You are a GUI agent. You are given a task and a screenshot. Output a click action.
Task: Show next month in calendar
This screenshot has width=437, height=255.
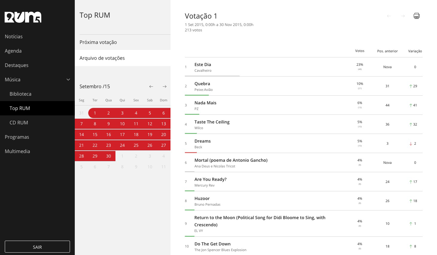[x=165, y=86]
